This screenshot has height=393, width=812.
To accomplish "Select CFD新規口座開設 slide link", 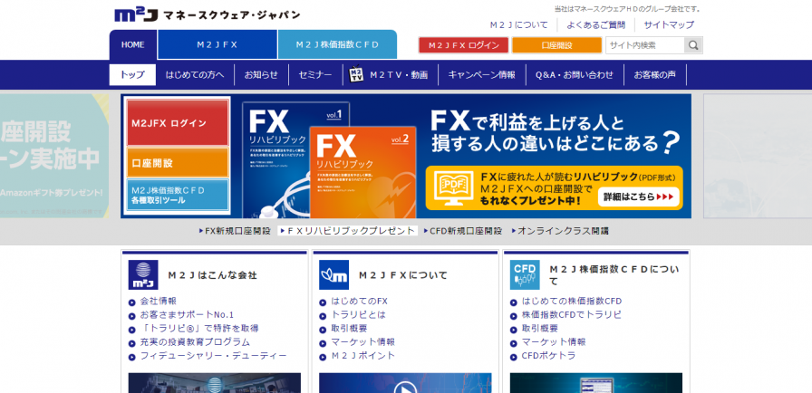I will (x=463, y=231).
